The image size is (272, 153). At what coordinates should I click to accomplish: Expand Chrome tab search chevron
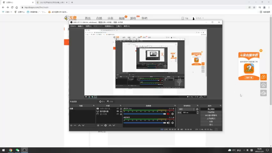click(x=249, y=2)
